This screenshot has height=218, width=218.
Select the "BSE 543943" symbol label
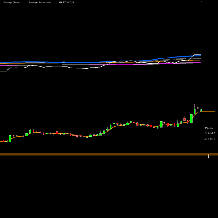(x=67, y=3)
